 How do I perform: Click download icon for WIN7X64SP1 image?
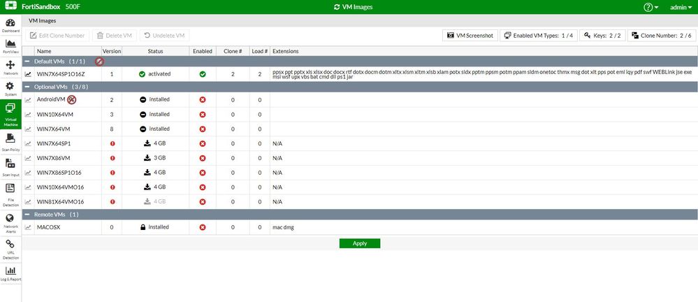[147, 143]
